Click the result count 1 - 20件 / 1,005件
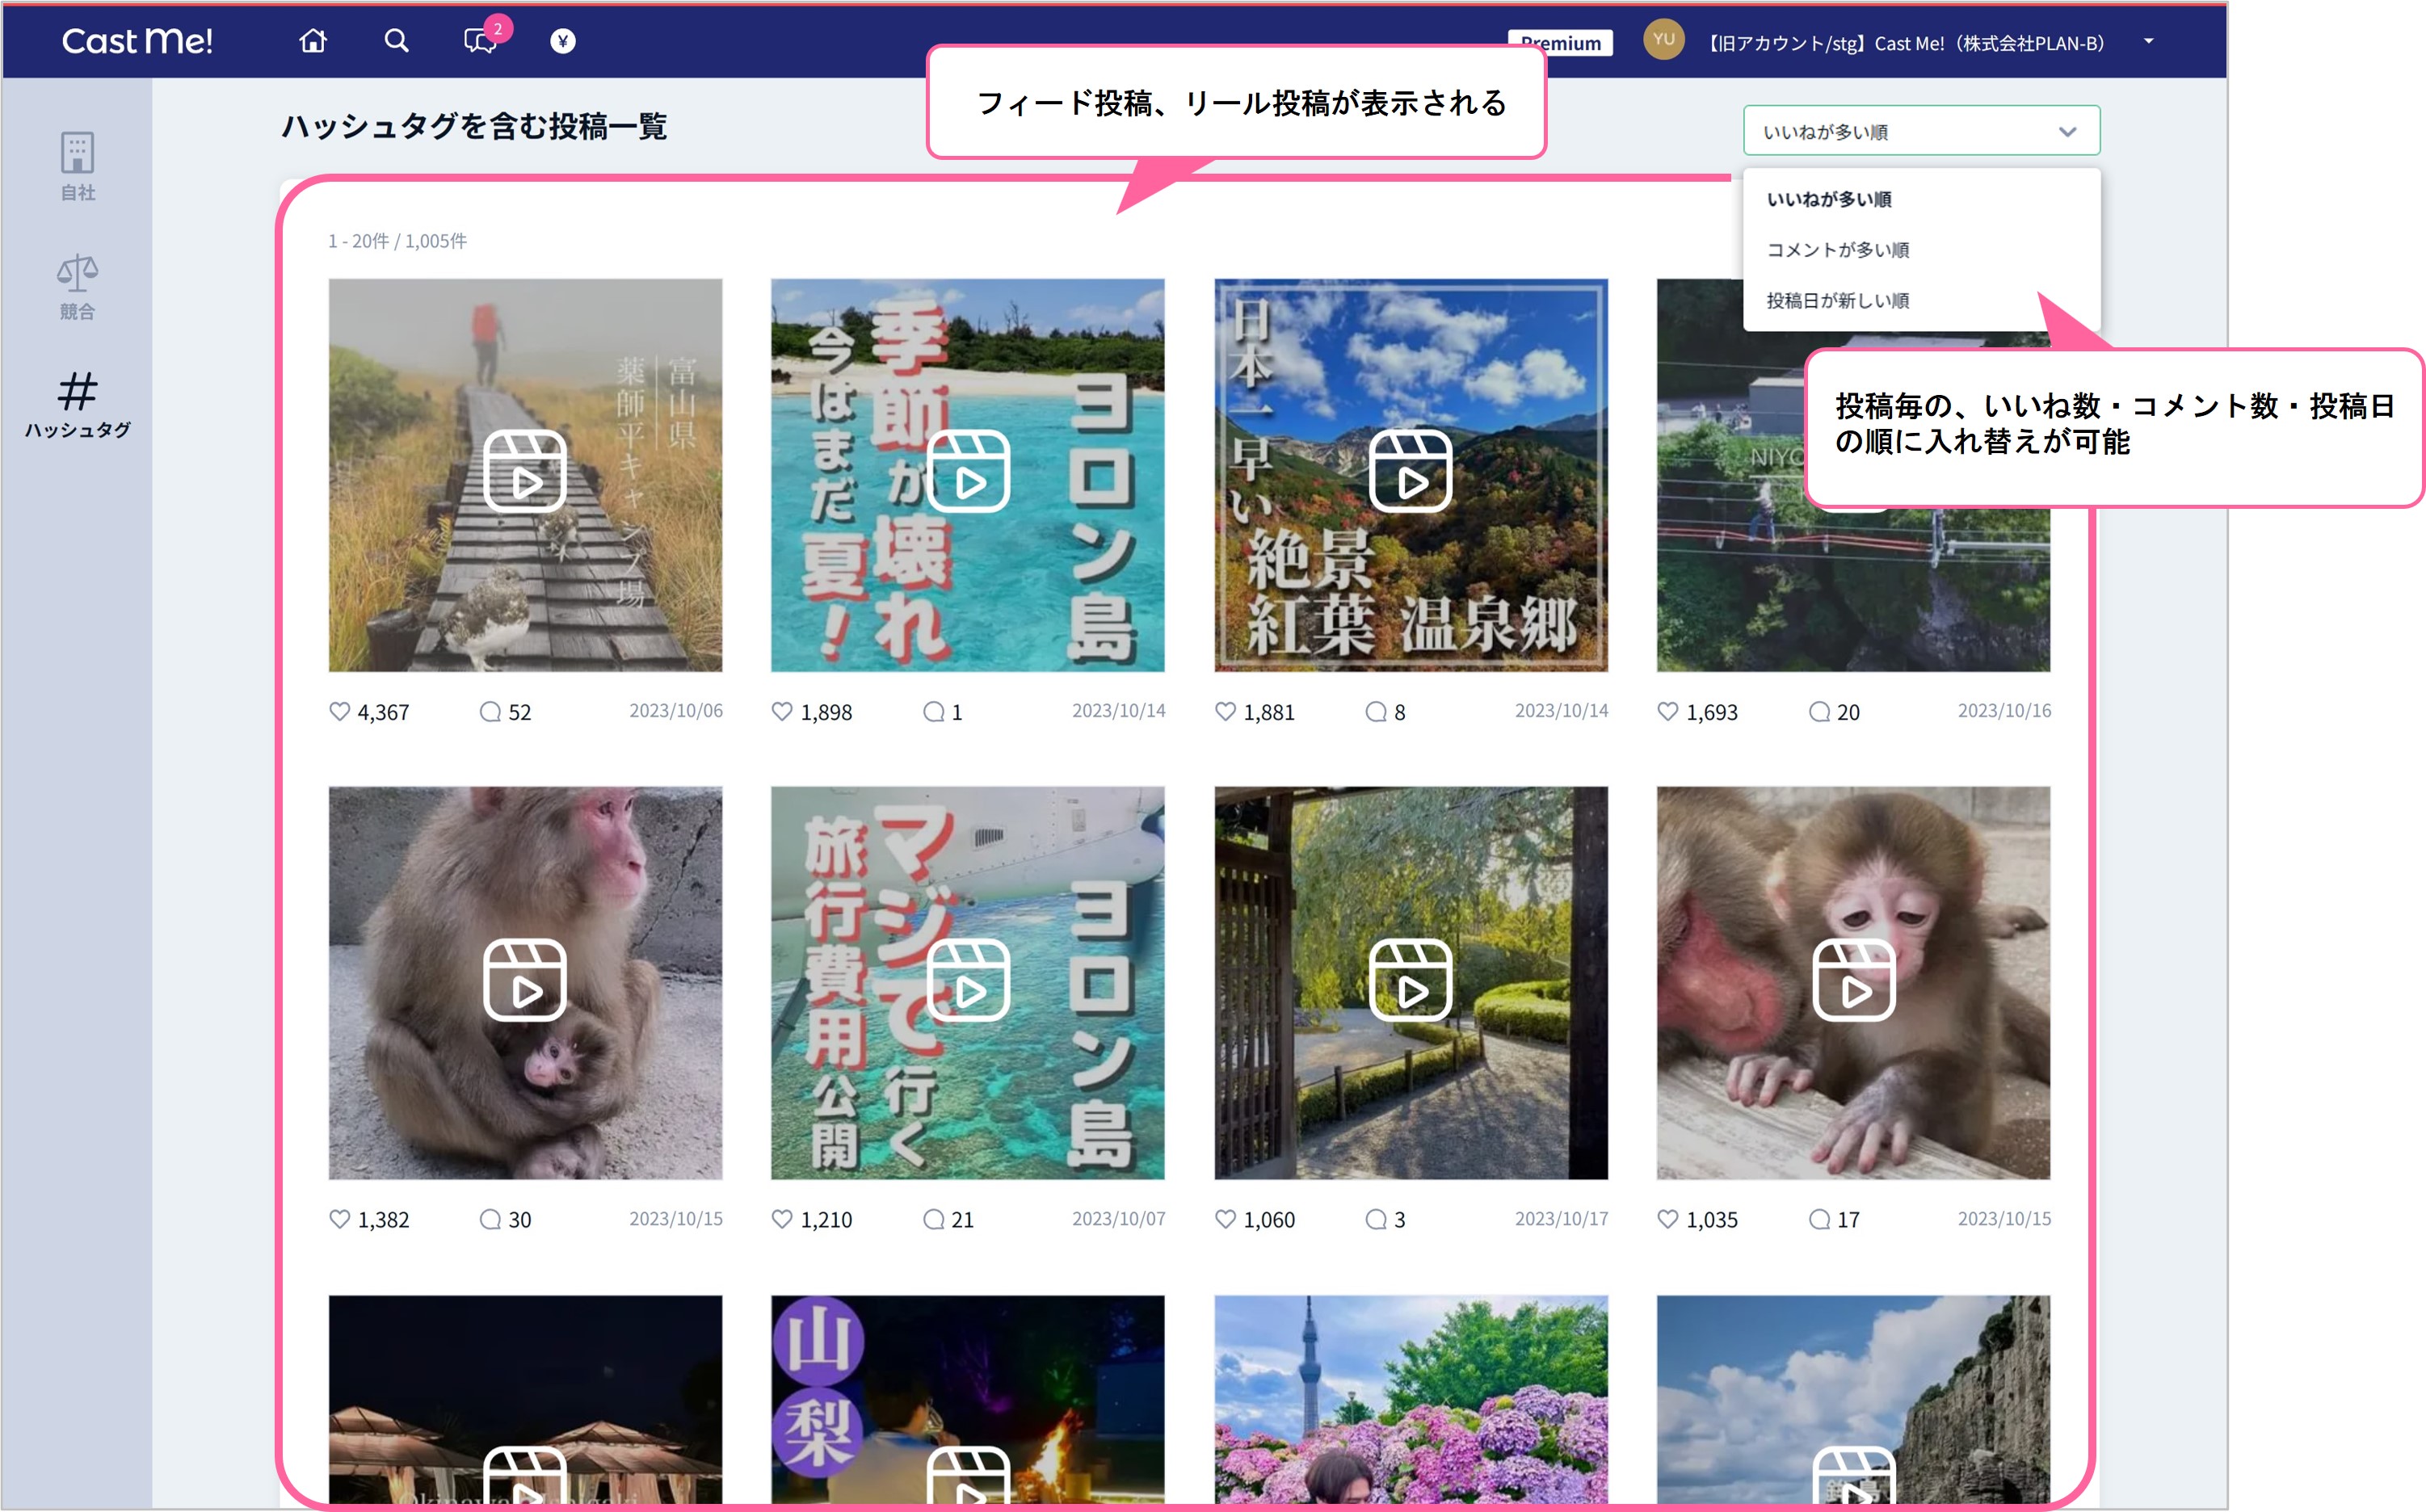Screen dimensions: 2426x1512 397,241
